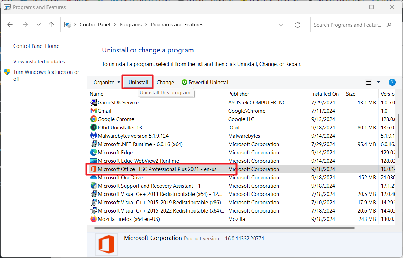This screenshot has height=258, width=403.
Task: Refresh the Programs and Features list
Action: pyautogui.click(x=297, y=25)
